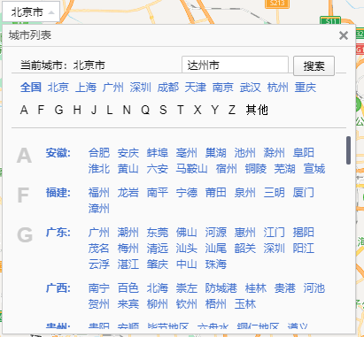Jump to letter Z in index
This screenshot has height=337, width=364.
232,110
